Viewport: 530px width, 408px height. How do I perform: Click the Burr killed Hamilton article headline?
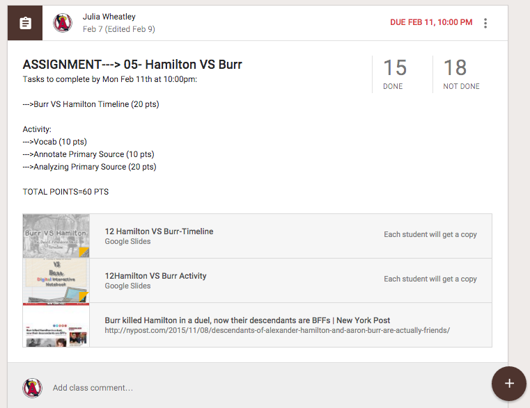[x=247, y=320]
